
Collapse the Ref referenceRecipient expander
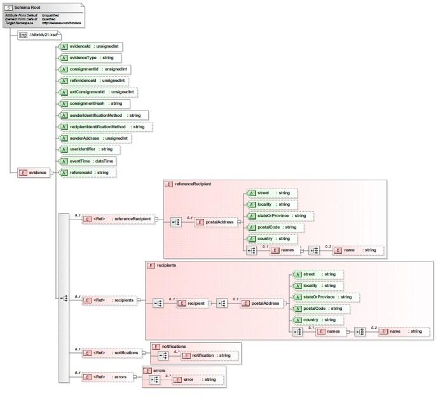coord(156,219)
